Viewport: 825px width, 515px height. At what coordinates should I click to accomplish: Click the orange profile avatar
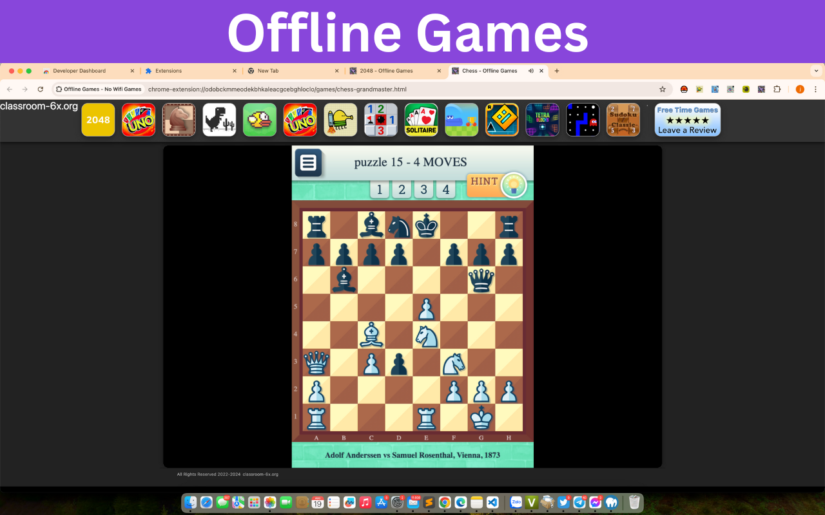click(x=800, y=89)
